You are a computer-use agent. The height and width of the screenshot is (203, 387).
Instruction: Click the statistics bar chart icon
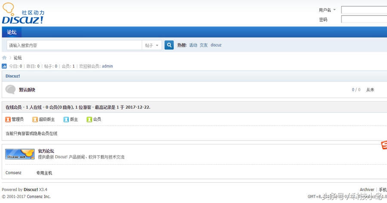tap(4, 66)
